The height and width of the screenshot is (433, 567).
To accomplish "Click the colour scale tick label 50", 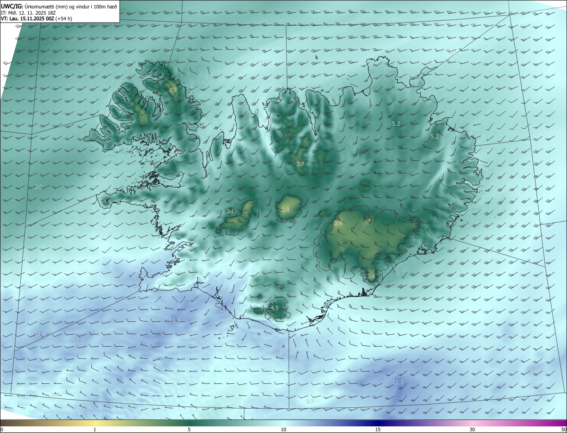I will pos(563,430).
